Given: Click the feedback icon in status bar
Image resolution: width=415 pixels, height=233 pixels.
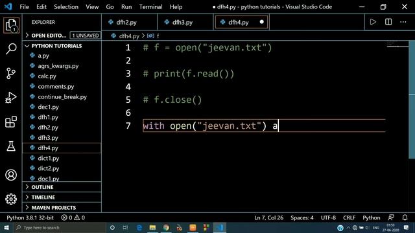Looking at the screenshot, I should pyautogui.click(x=391, y=217).
